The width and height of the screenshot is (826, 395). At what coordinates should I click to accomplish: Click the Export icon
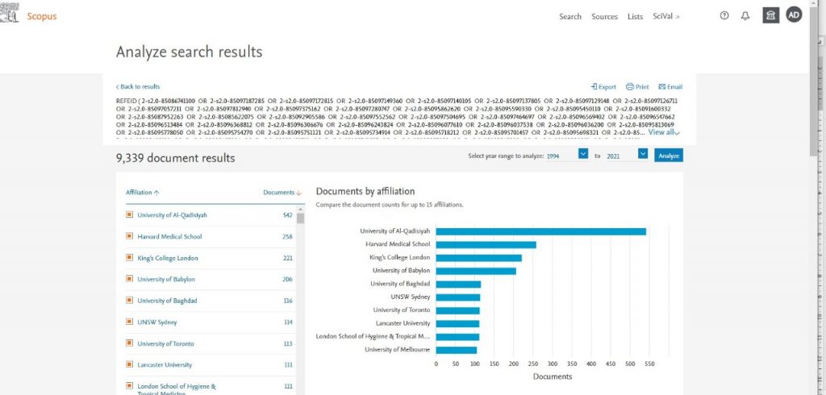click(594, 87)
